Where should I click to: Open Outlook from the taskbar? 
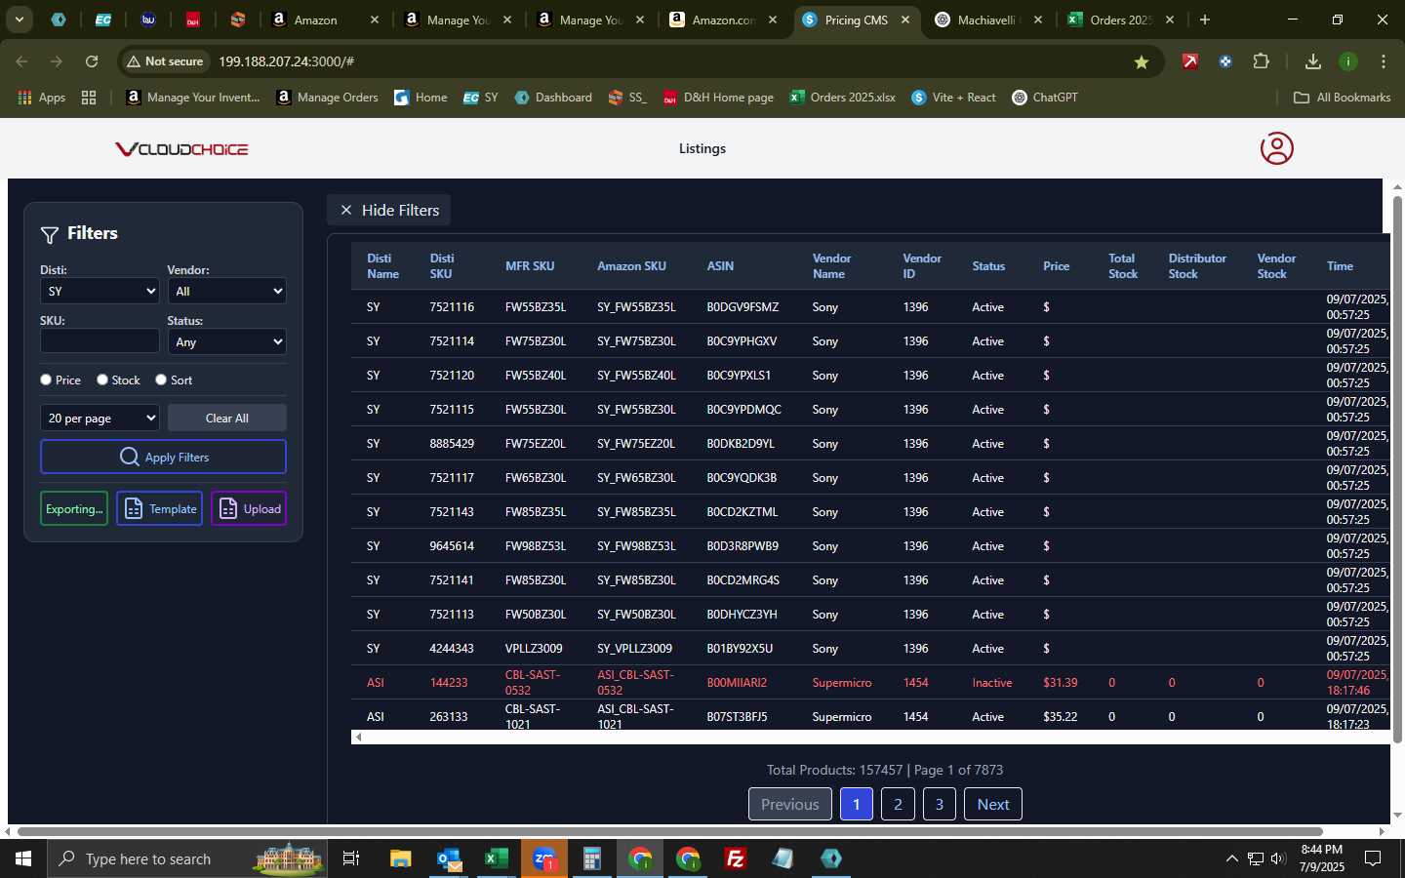click(449, 858)
